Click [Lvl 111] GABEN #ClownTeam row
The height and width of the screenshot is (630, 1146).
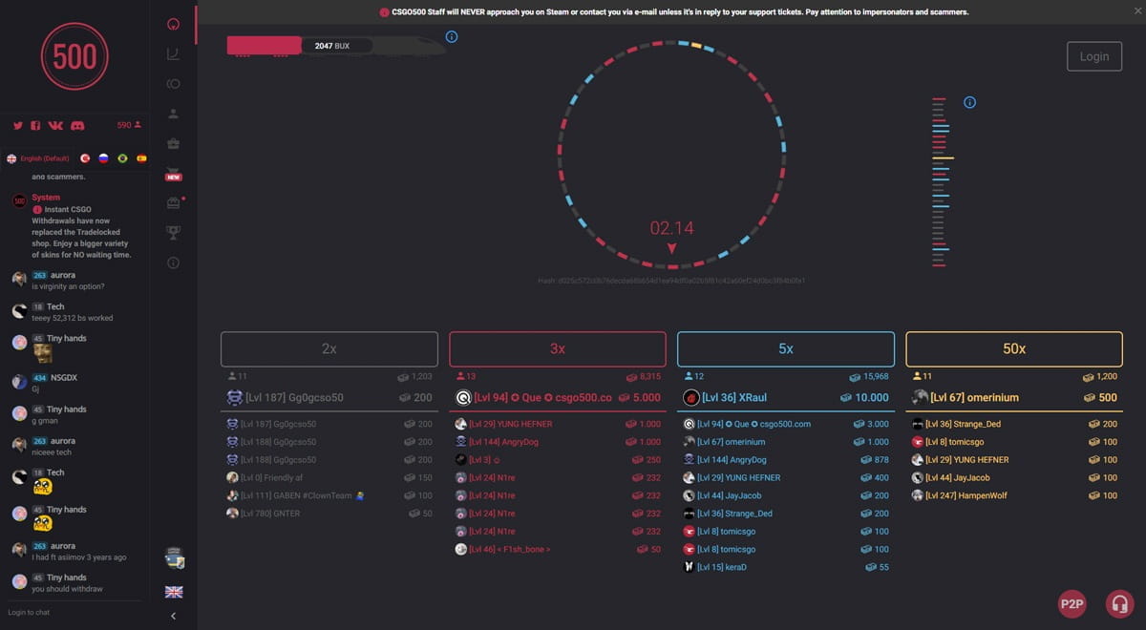click(x=329, y=495)
